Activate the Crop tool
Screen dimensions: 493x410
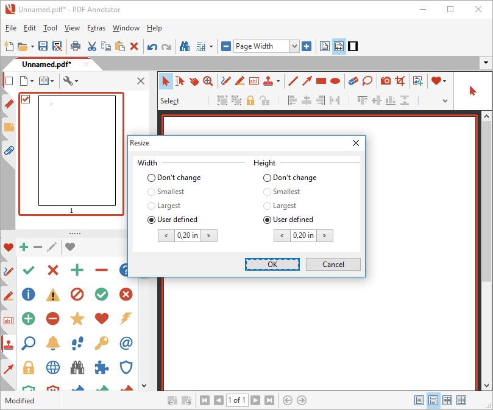400,81
